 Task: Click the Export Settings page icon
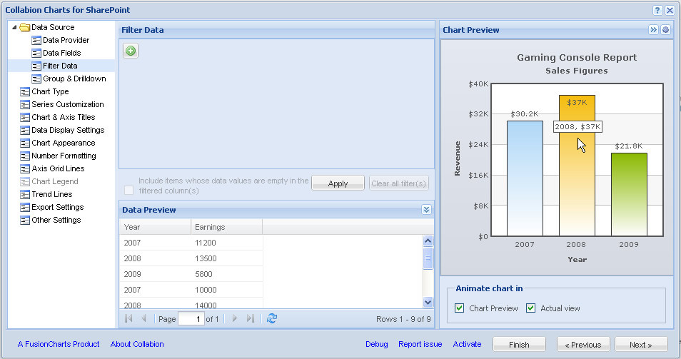[x=25, y=208]
